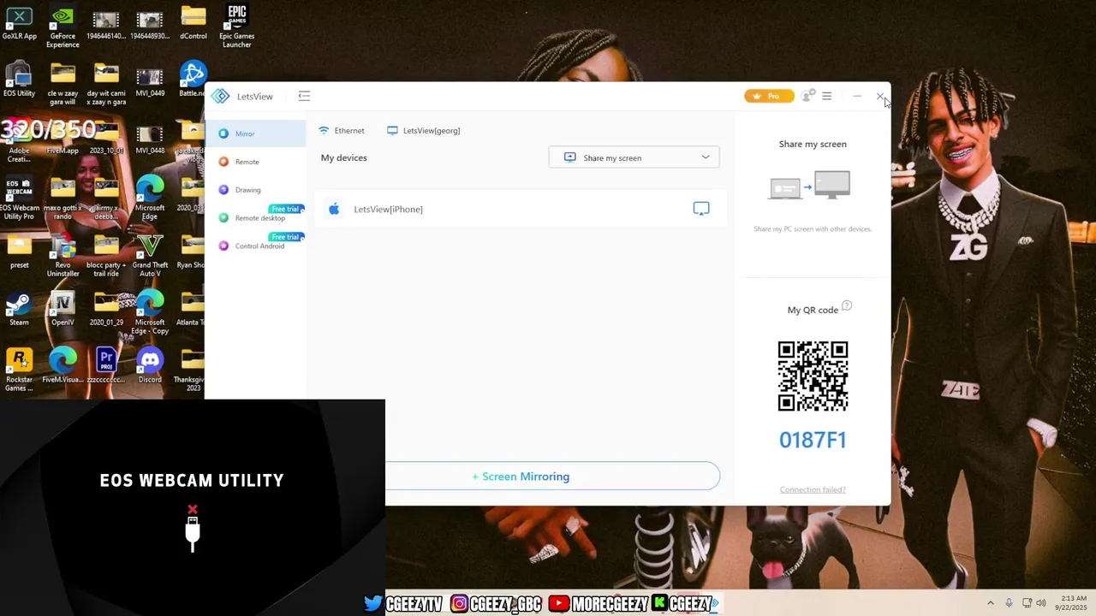Select the EOS Utility desktop icon
1096x616 pixels.
[19, 80]
